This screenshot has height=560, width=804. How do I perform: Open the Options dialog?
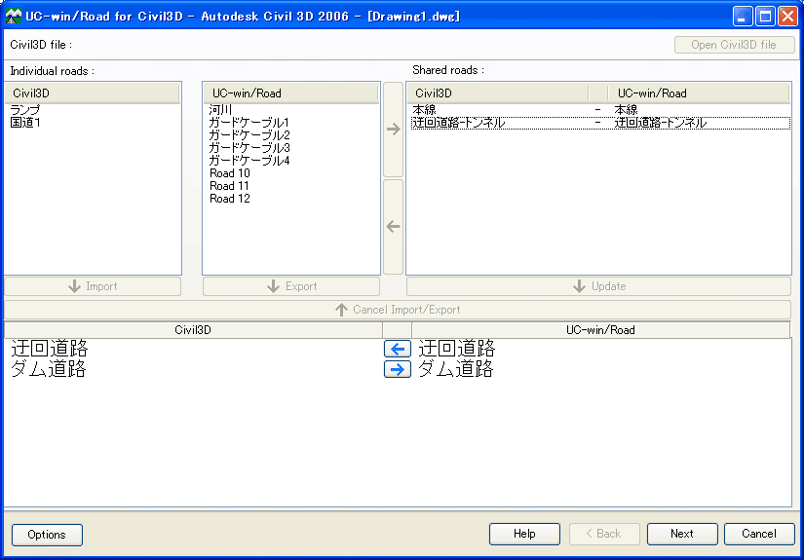pos(47,535)
